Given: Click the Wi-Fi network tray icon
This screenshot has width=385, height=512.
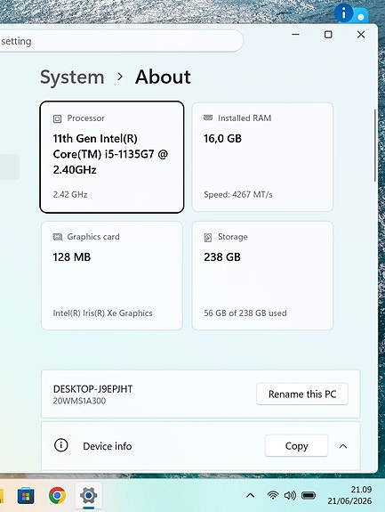Looking at the screenshot, I should tap(273, 495).
